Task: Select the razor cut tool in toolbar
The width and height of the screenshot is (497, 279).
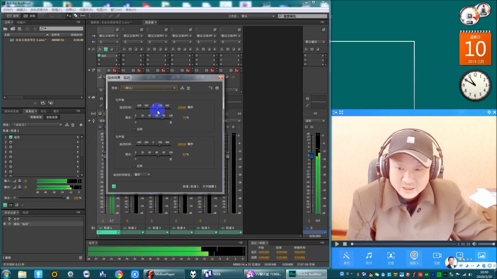Action: click(x=76, y=16)
